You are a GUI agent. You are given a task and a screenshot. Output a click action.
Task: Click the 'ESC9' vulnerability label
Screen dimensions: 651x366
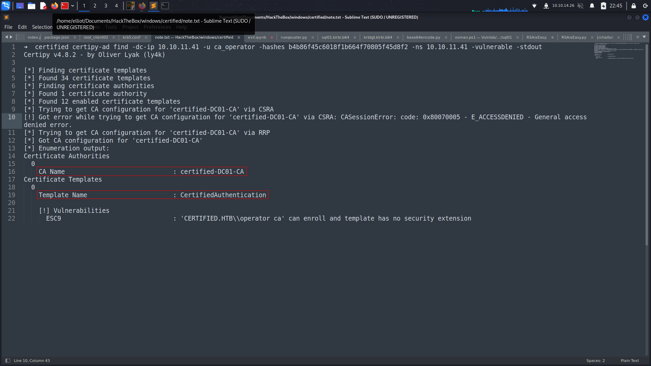54,218
